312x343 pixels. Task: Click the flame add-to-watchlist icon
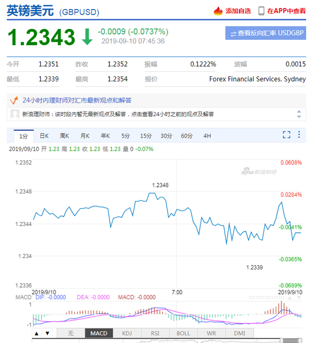pyautogui.click(x=218, y=11)
